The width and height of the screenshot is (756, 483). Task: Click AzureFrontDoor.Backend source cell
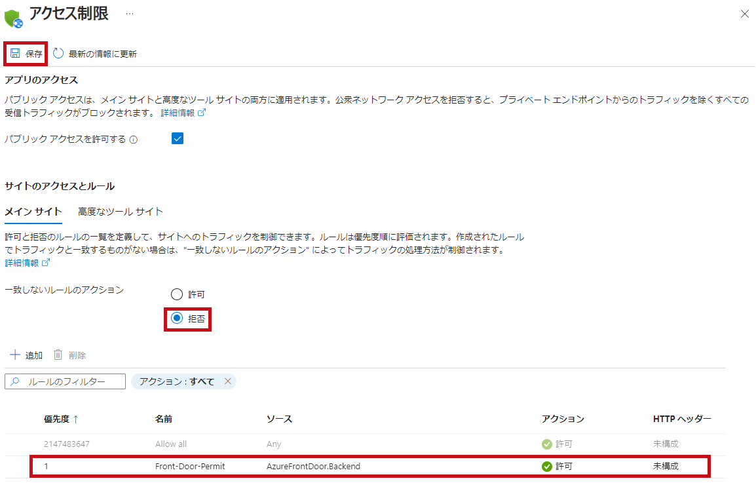click(x=313, y=466)
